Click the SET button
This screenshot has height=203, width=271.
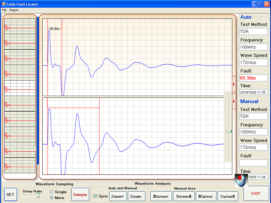coord(10,194)
